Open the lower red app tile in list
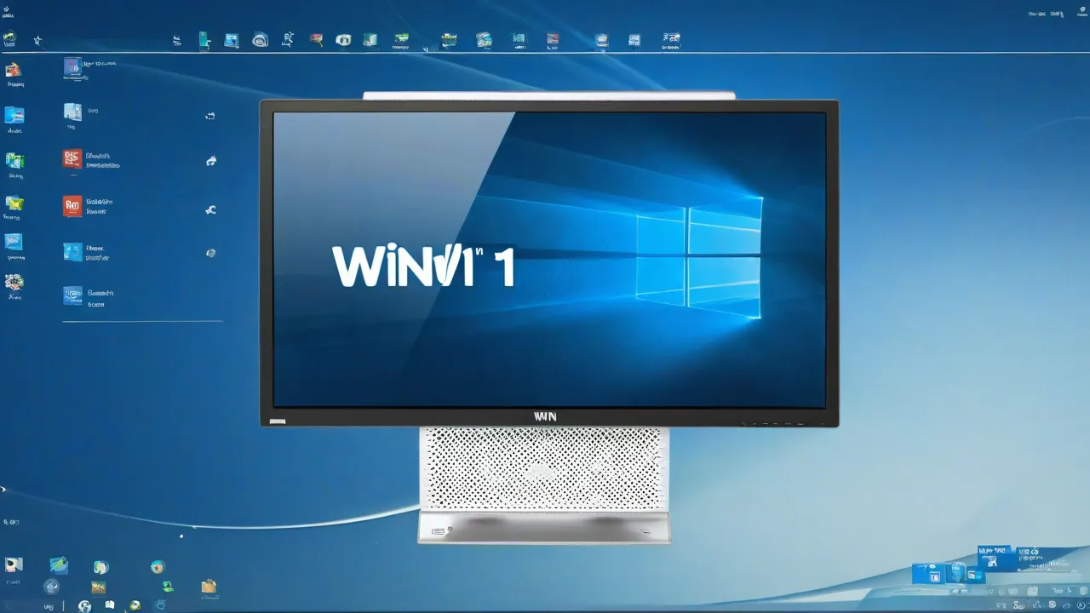The image size is (1090, 613). [x=72, y=205]
